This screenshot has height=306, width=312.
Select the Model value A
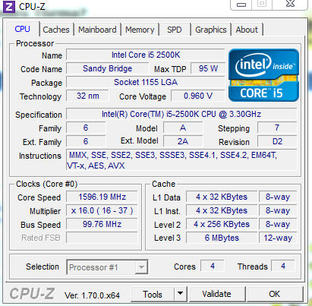[183, 128]
